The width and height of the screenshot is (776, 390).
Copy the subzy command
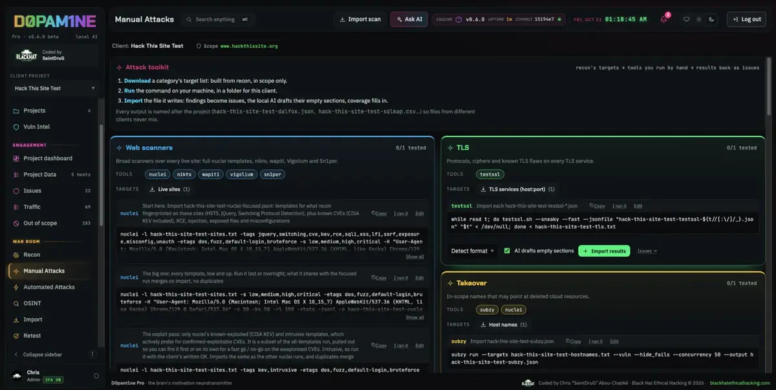tap(574, 341)
